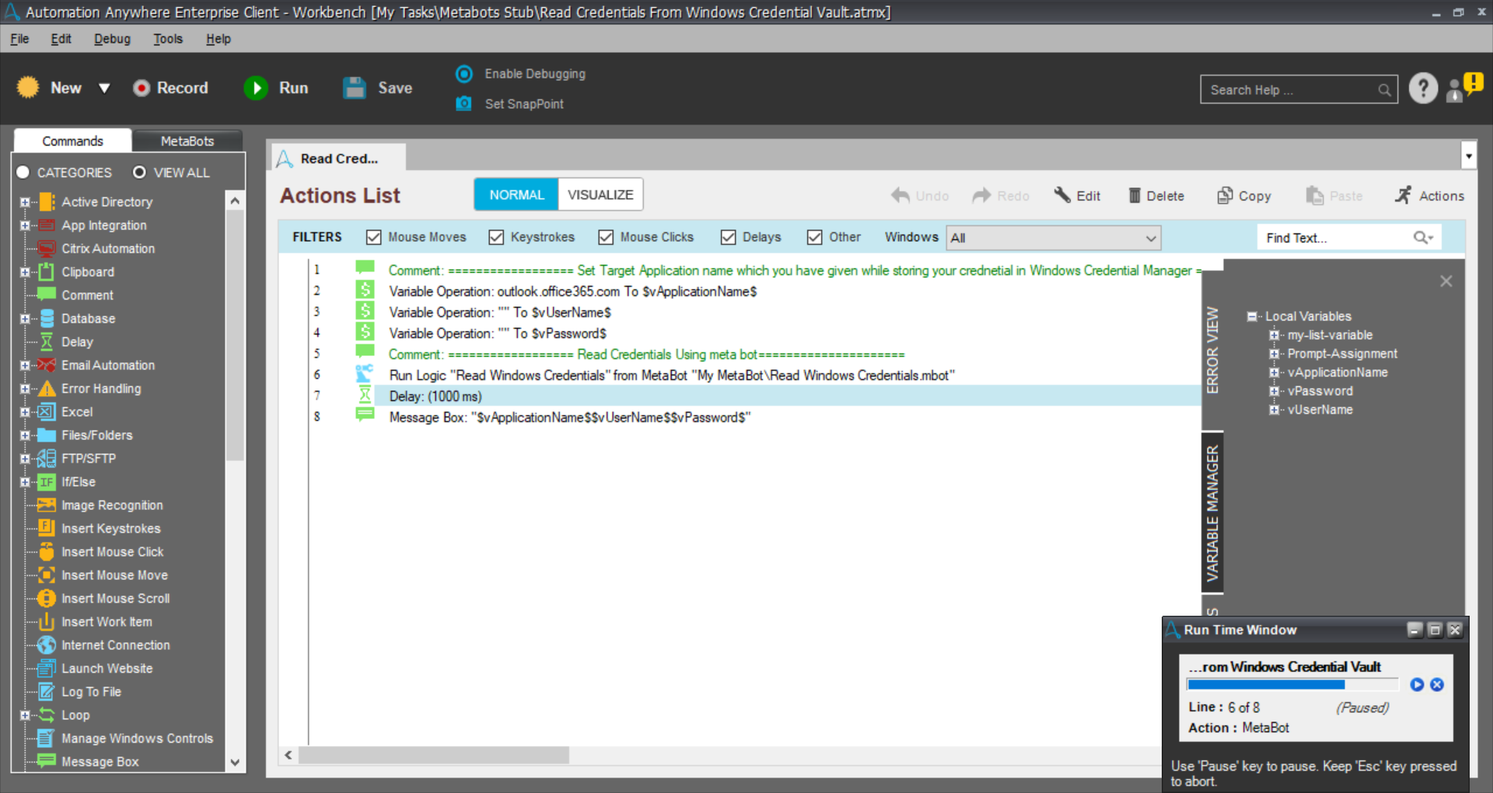The image size is (1493, 793).
Task: Select the CATEGORIES radio button
Action: (x=23, y=173)
